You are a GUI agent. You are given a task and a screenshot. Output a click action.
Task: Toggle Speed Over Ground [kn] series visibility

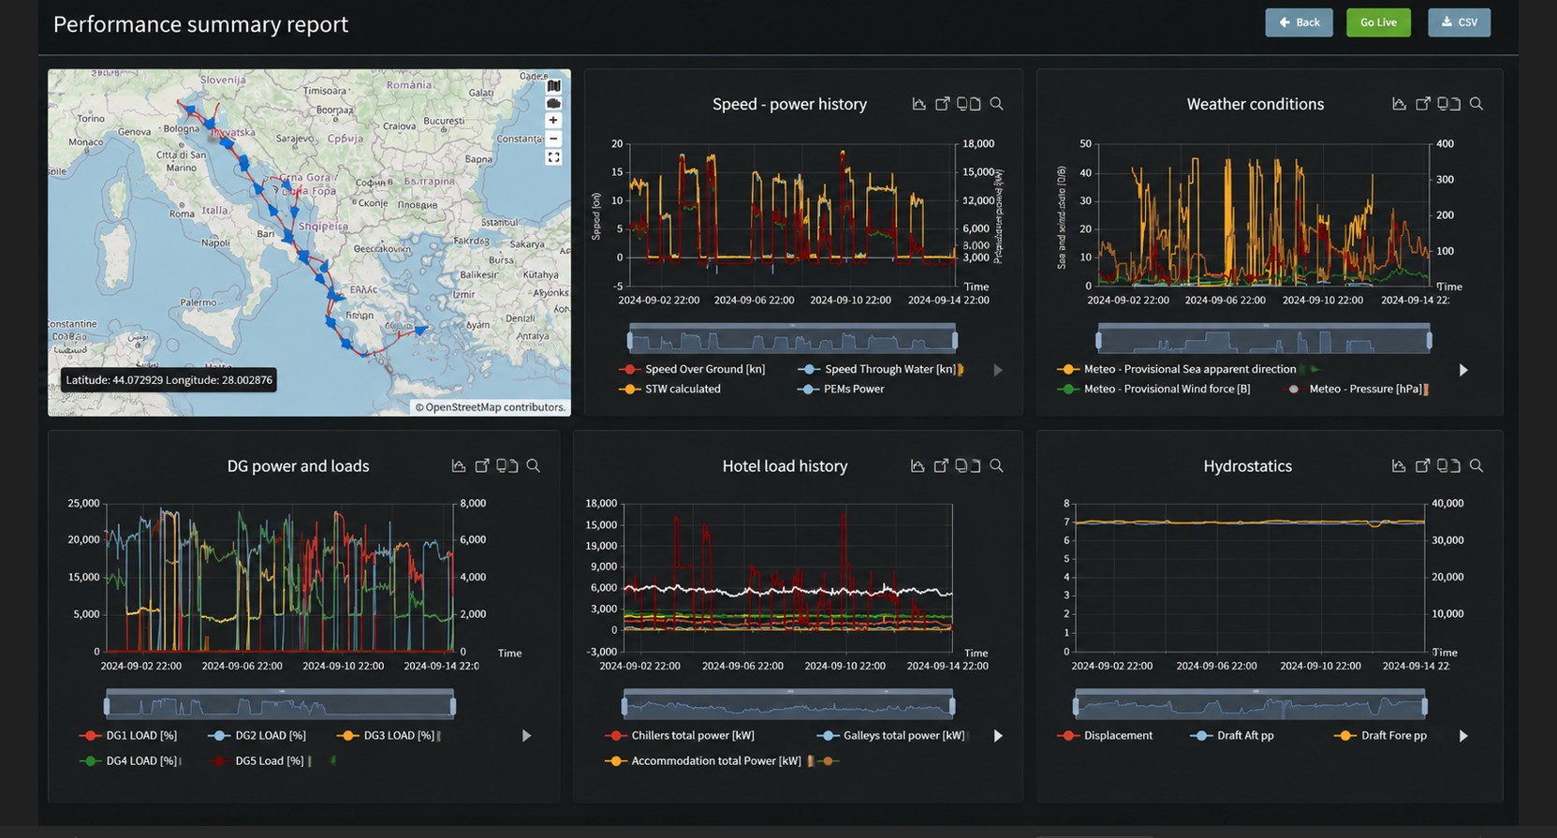coord(693,370)
